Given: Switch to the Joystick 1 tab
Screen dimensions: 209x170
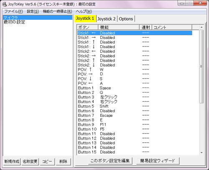Looking at the screenshot, I should tap(85, 18).
